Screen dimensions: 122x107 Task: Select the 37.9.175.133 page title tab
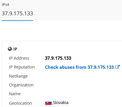coord(17,14)
